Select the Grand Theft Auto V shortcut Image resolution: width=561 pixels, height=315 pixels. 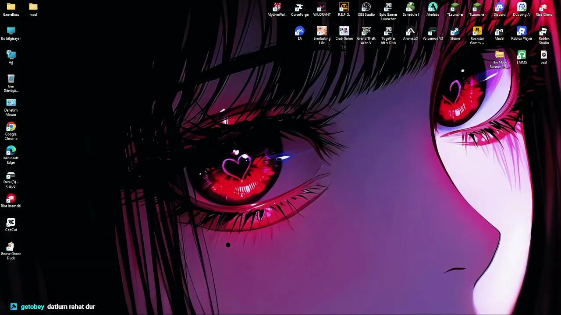pos(366,35)
